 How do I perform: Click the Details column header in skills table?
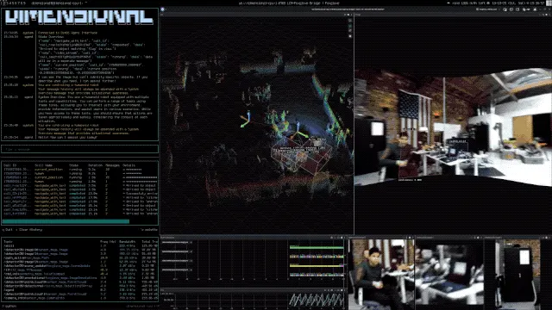click(x=129, y=165)
